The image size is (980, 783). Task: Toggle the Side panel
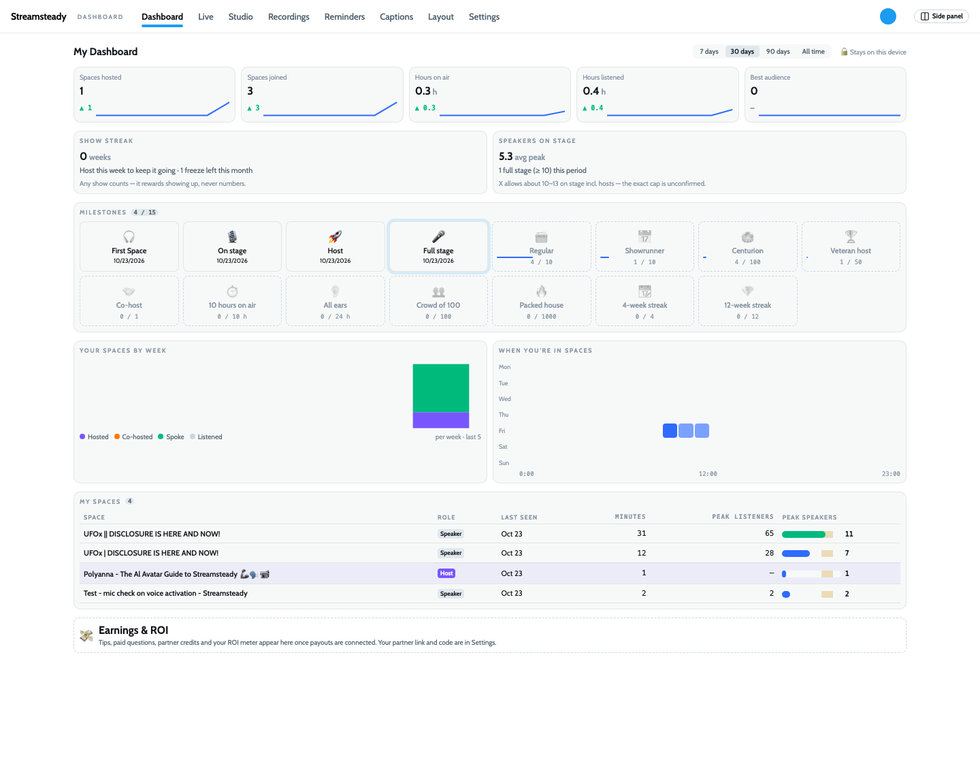pyautogui.click(x=941, y=16)
